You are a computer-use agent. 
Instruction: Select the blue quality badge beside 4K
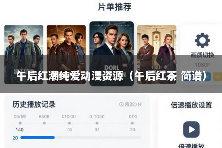coord(207,77)
